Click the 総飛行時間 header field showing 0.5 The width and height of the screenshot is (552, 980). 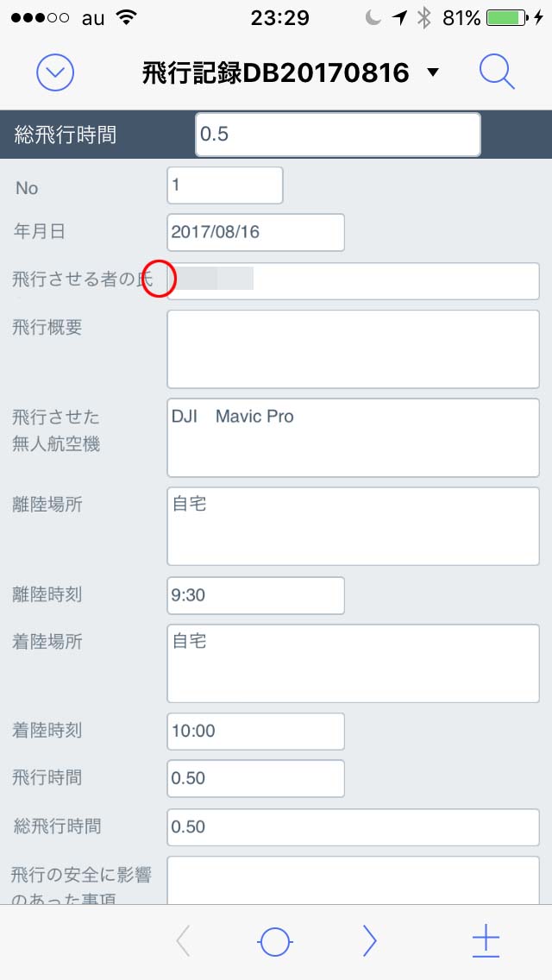[337, 135]
